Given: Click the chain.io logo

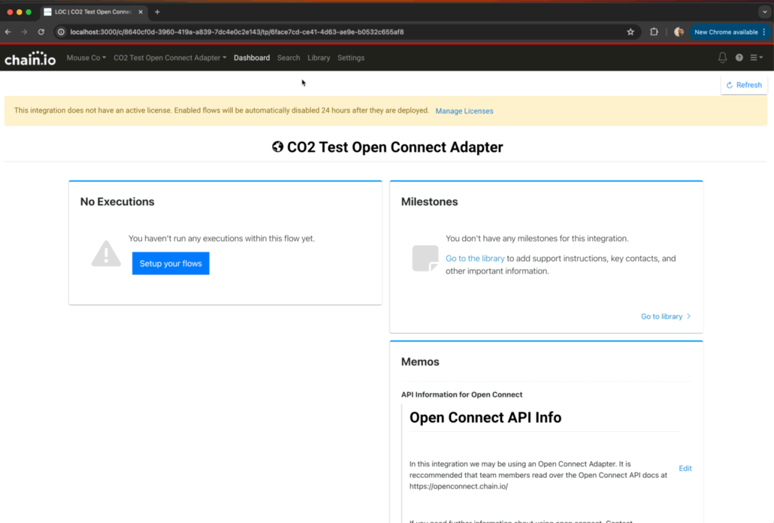Looking at the screenshot, I should click(30, 58).
